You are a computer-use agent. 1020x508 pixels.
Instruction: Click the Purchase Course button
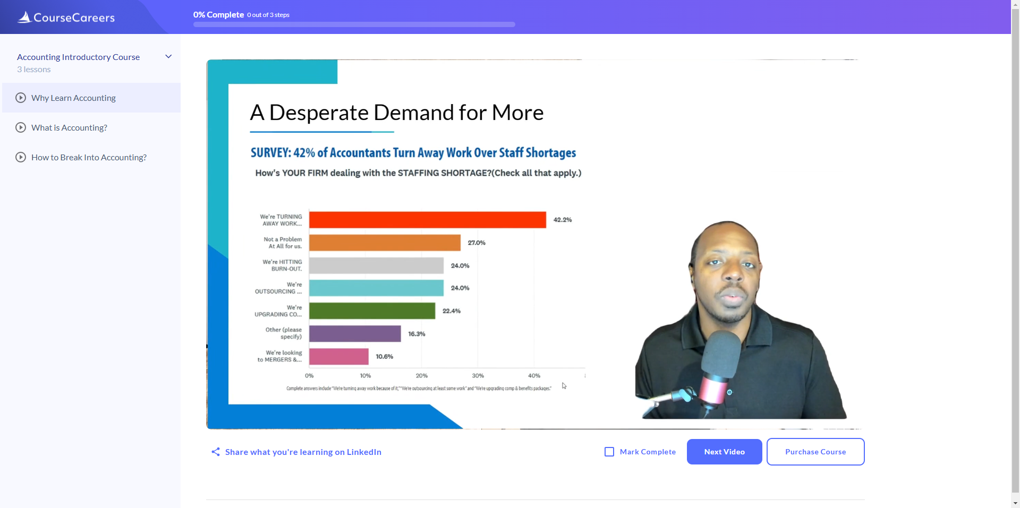(x=815, y=452)
